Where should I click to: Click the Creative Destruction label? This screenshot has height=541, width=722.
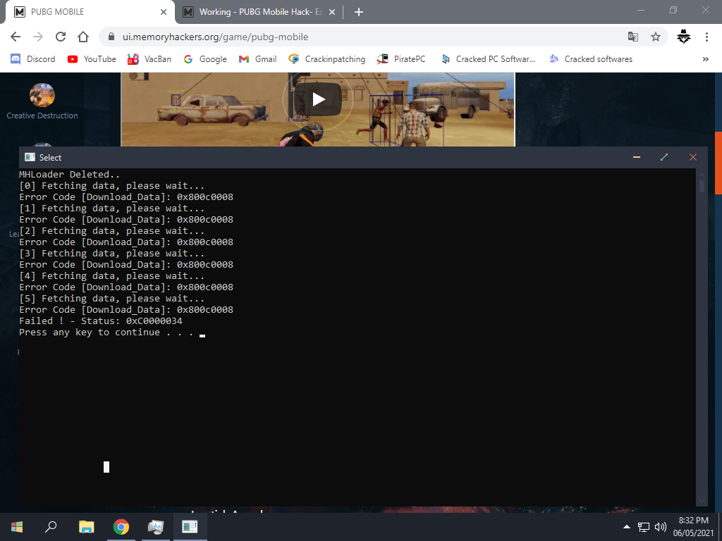42,116
